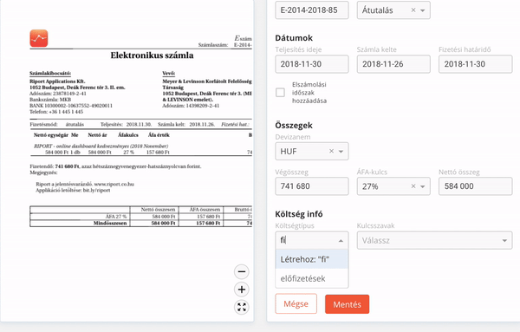Enable Elszámolási időszak hozzáadása checkbox

(280, 92)
